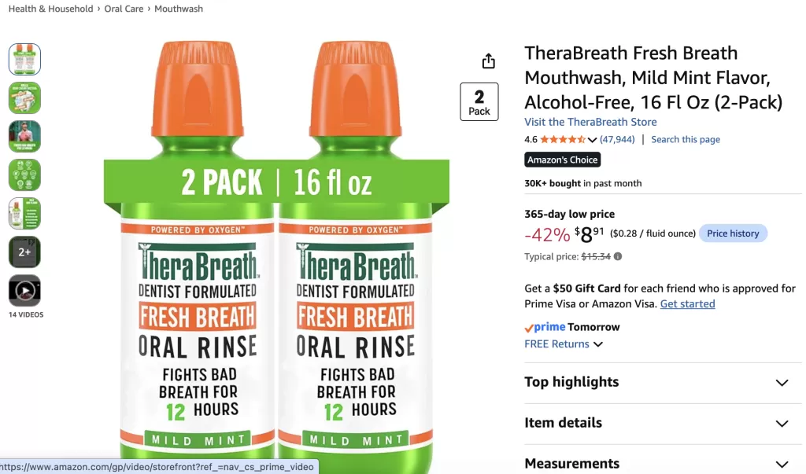The image size is (806, 474).
Task: View the thumbnail showing a man
Action: pyautogui.click(x=24, y=136)
